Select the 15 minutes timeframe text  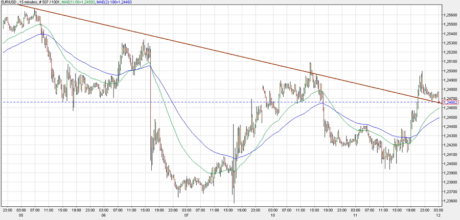31,3
